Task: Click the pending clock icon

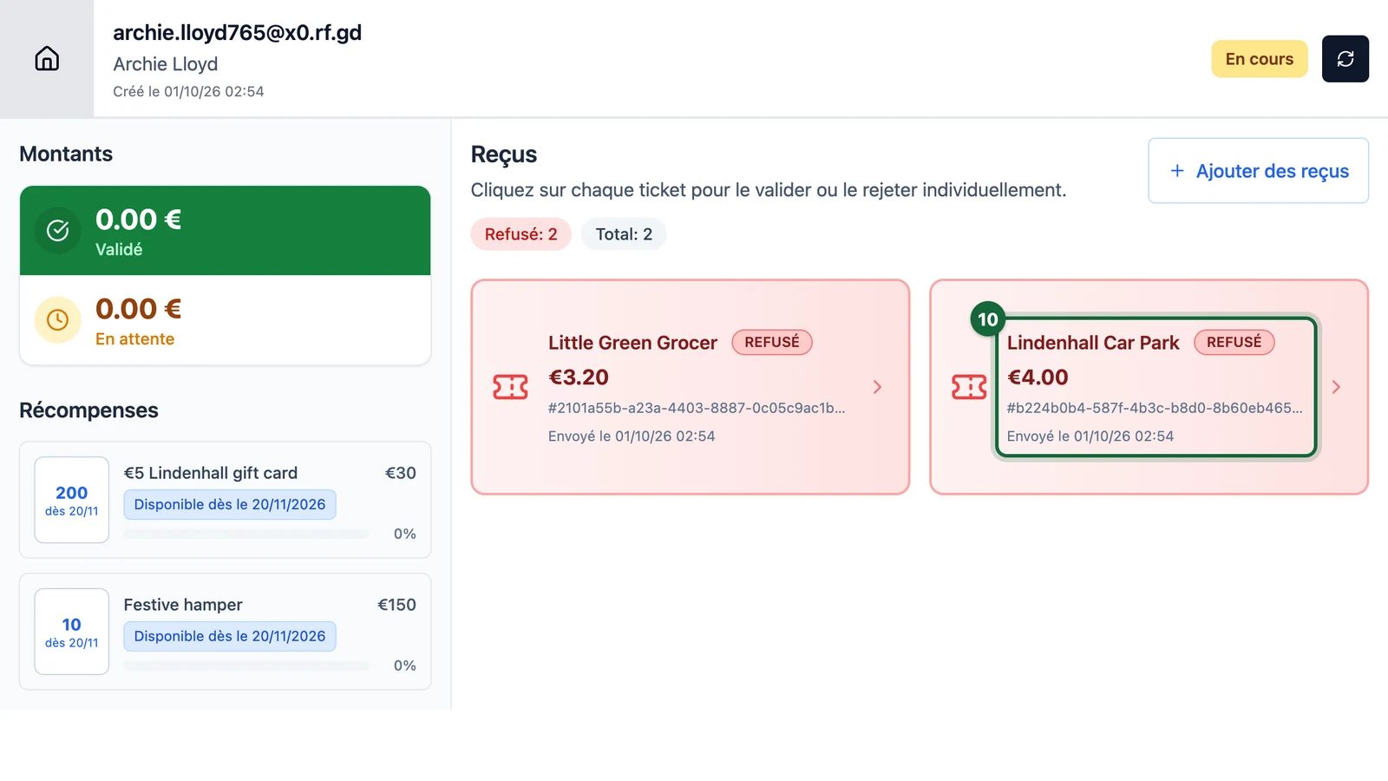Action: tap(57, 319)
